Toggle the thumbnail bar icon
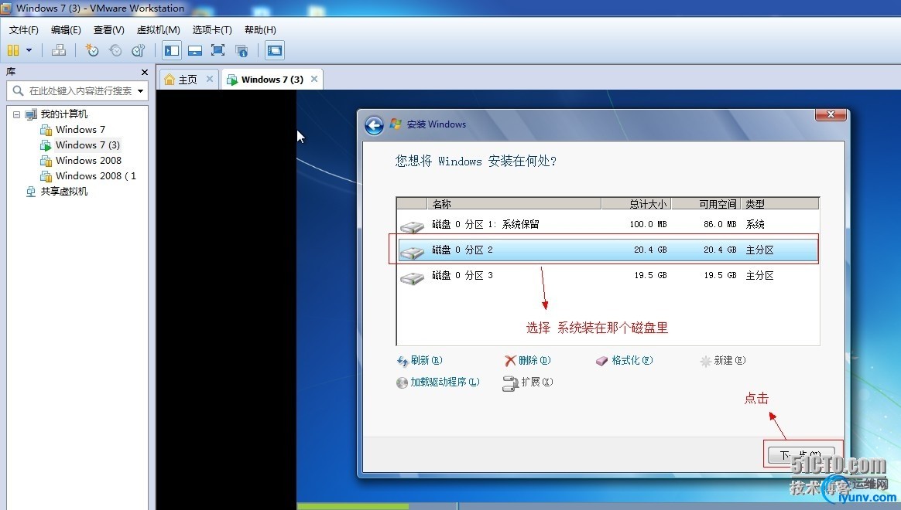The width and height of the screenshot is (901, 510). [x=195, y=50]
